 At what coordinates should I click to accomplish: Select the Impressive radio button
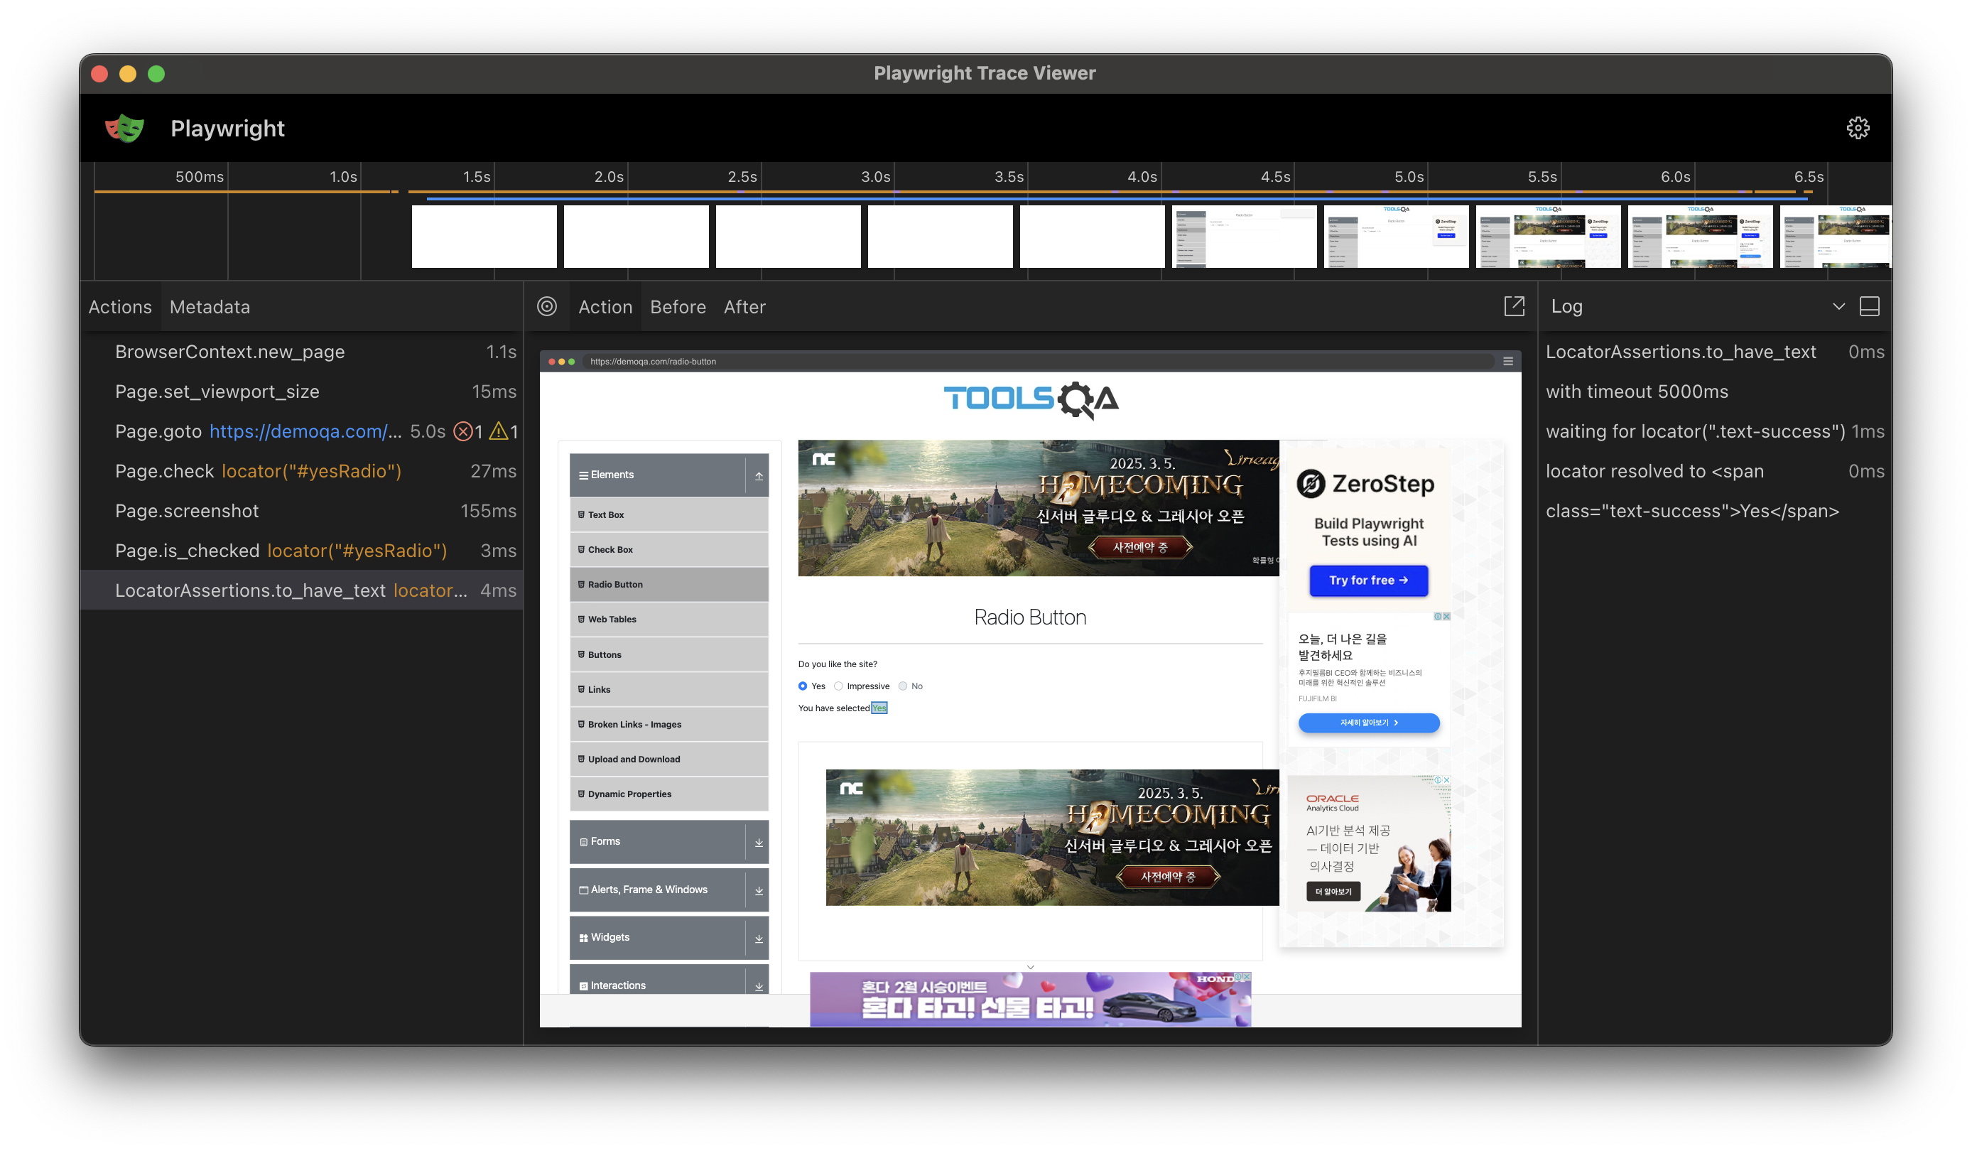point(838,686)
